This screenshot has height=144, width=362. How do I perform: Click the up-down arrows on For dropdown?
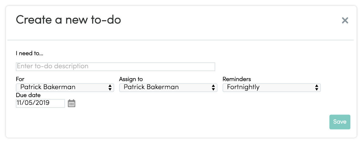pos(110,87)
